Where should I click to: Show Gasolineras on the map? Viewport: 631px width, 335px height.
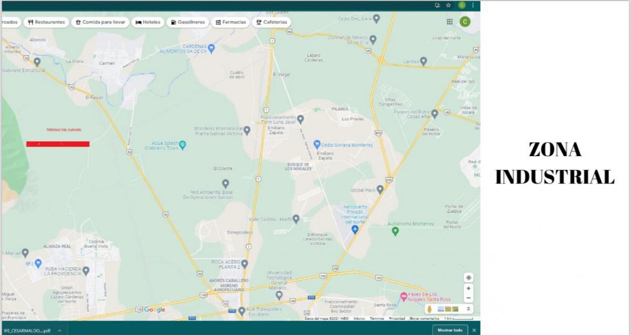(x=188, y=22)
